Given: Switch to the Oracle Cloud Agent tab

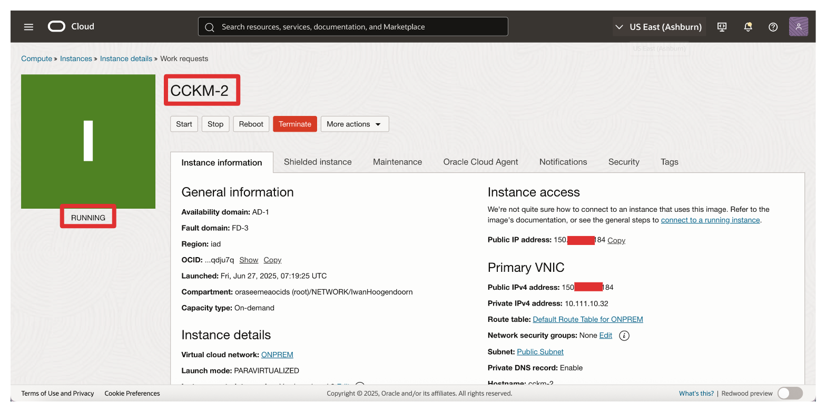Looking at the screenshot, I should point(480,162).
